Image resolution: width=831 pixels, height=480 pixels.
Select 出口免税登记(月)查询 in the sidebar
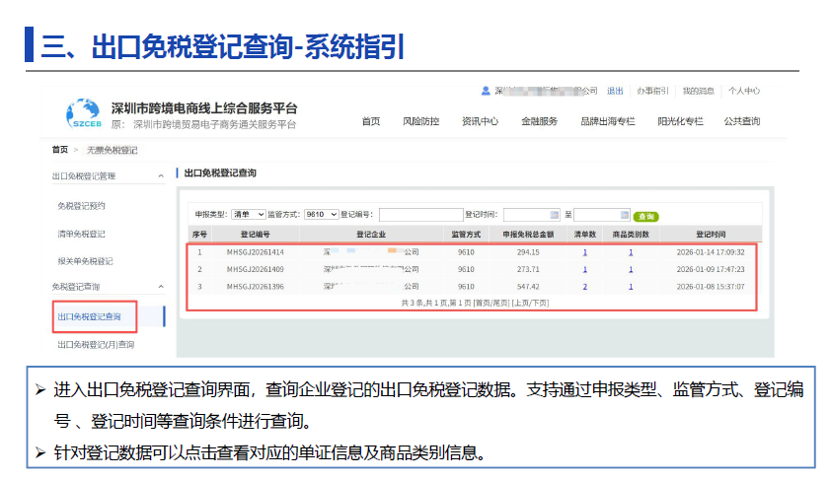point(96,345)
